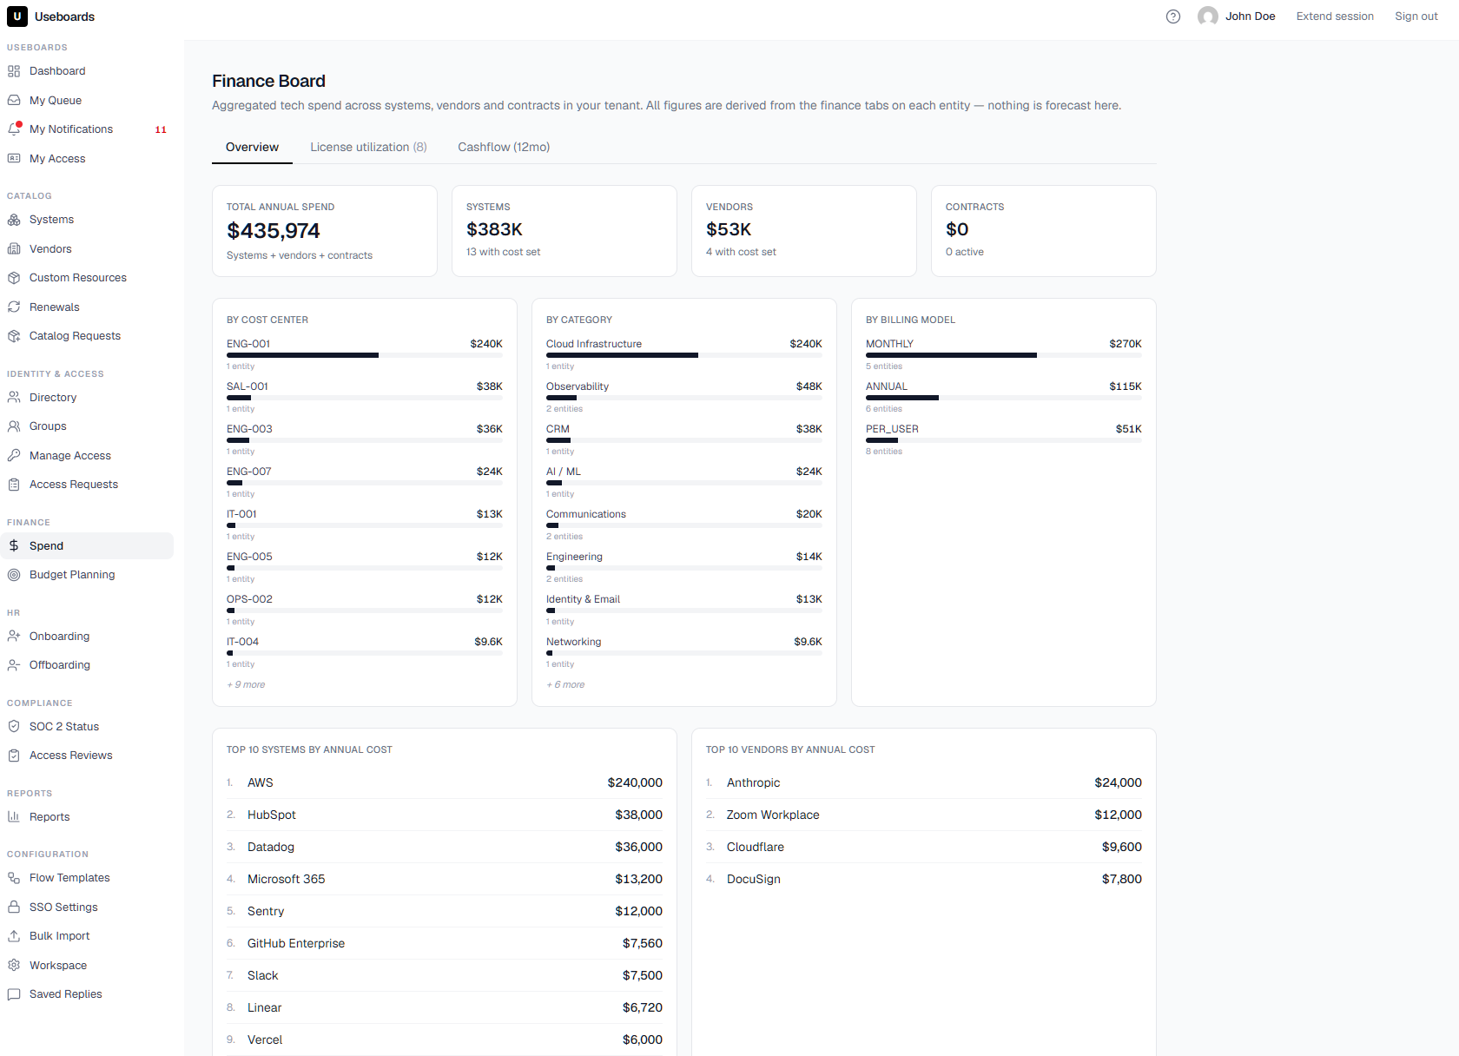Image resolution: width=1459 pixels, height=1056 pixels.
Task: Open the Cashflow (12mo) tab
Action: (504, 148)
